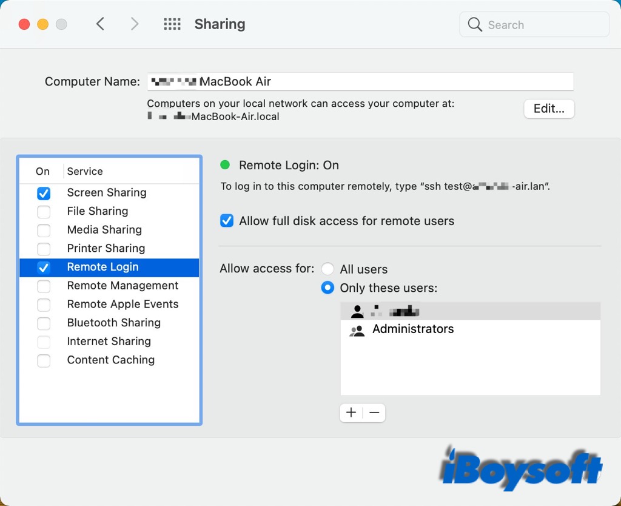Select the Administrators group icon
Viewport: 621px width, 506px height.
(x=357, y=330)
